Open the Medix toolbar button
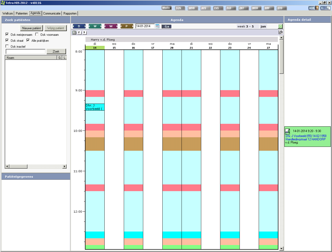332x252 pixels. (166, 8)
